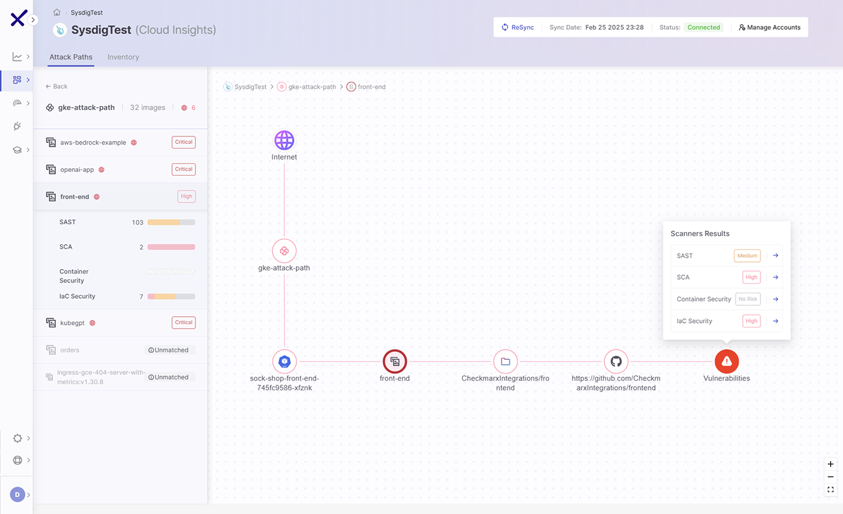Click the Container Security empty bar
Viewport: 843px width, 514px height.
click(171, 272)
